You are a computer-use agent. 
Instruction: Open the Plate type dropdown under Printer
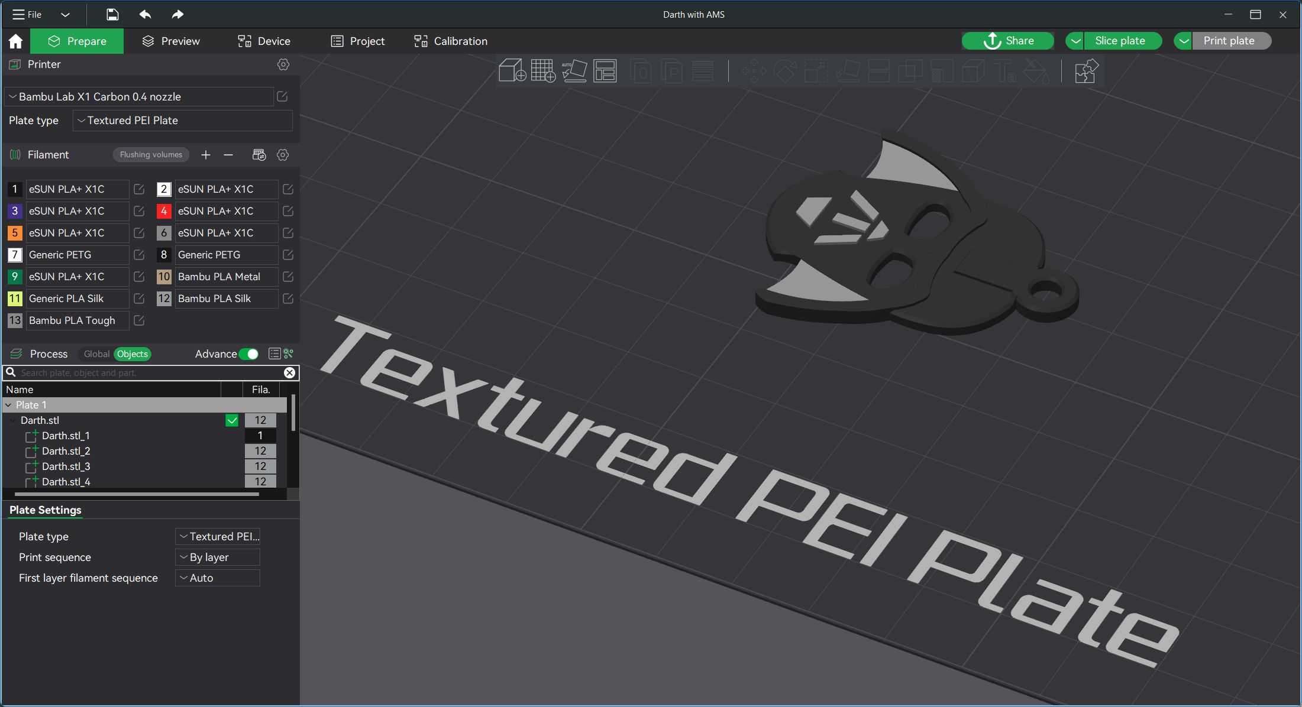coord(183,121)
